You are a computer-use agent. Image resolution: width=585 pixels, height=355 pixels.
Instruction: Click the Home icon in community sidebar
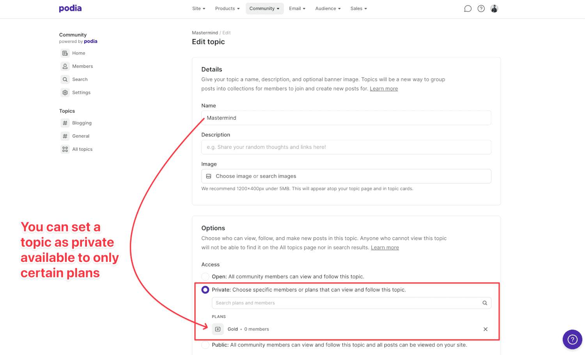(x=65, y=53)
